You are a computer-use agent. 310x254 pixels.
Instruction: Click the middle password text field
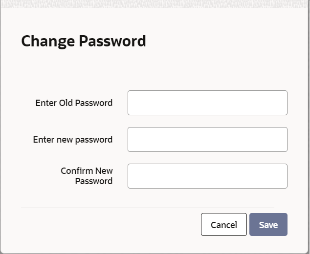207,139
